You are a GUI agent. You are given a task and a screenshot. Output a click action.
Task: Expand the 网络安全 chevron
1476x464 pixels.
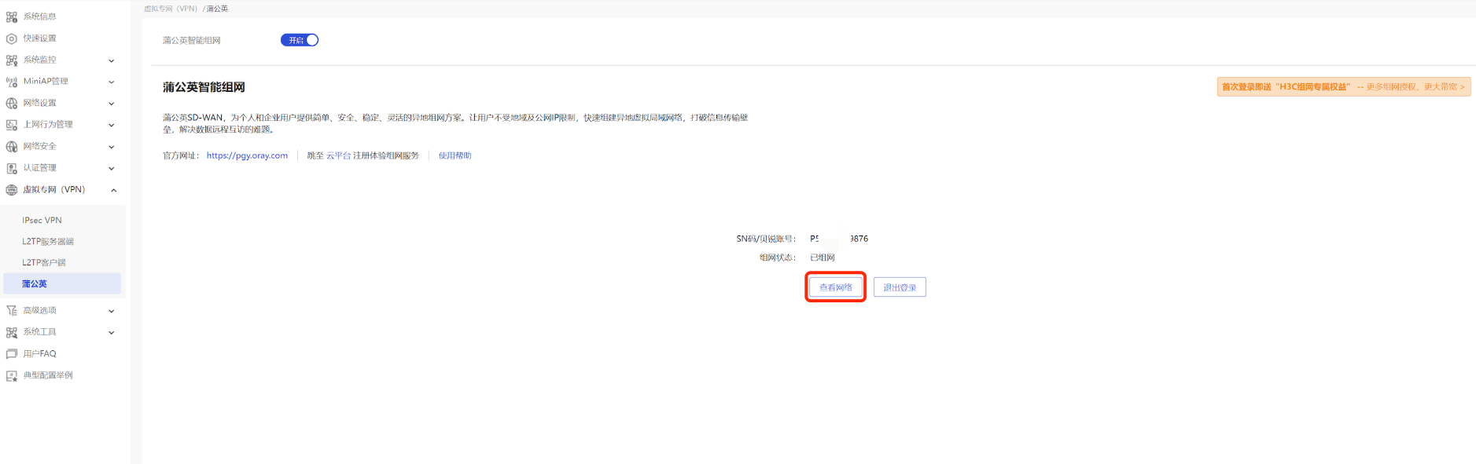[x=112, y=147]
